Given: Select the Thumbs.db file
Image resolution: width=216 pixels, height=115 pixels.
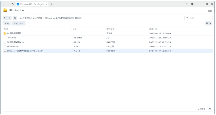Looking at the screenshot, I should 107,47.
